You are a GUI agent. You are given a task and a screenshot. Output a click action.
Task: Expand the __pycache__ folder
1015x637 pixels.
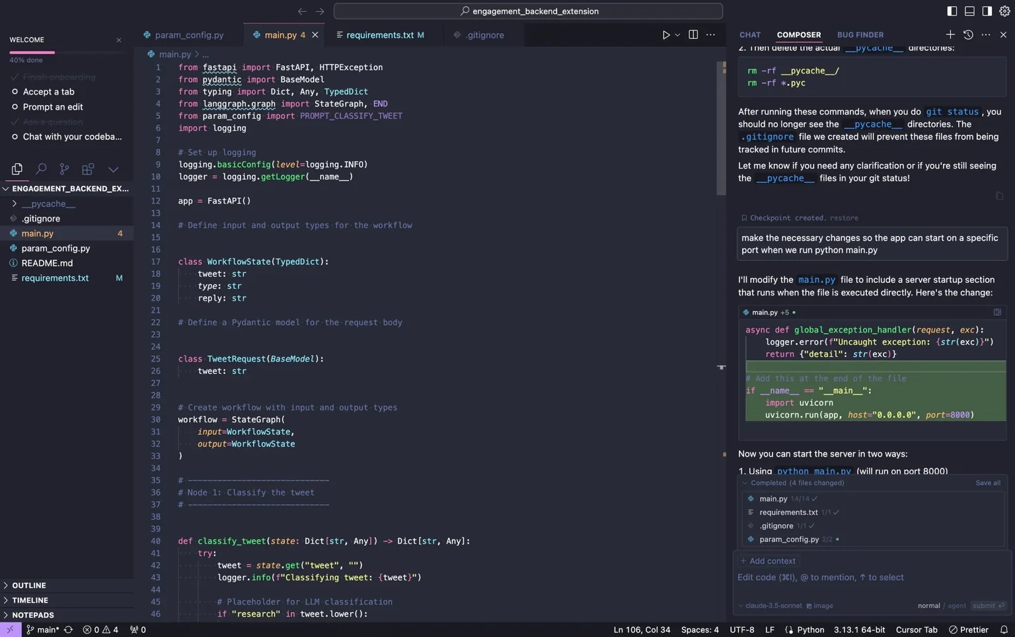click(x=14, y=204)
